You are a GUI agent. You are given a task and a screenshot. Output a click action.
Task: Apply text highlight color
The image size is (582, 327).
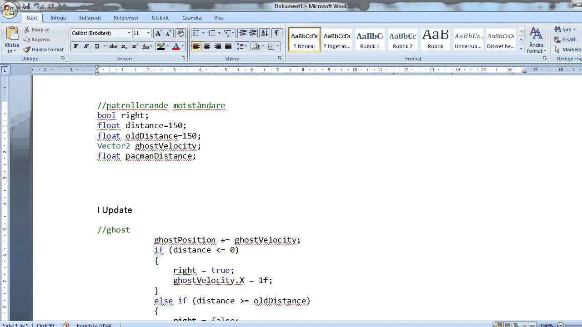(x=160, y=46)
